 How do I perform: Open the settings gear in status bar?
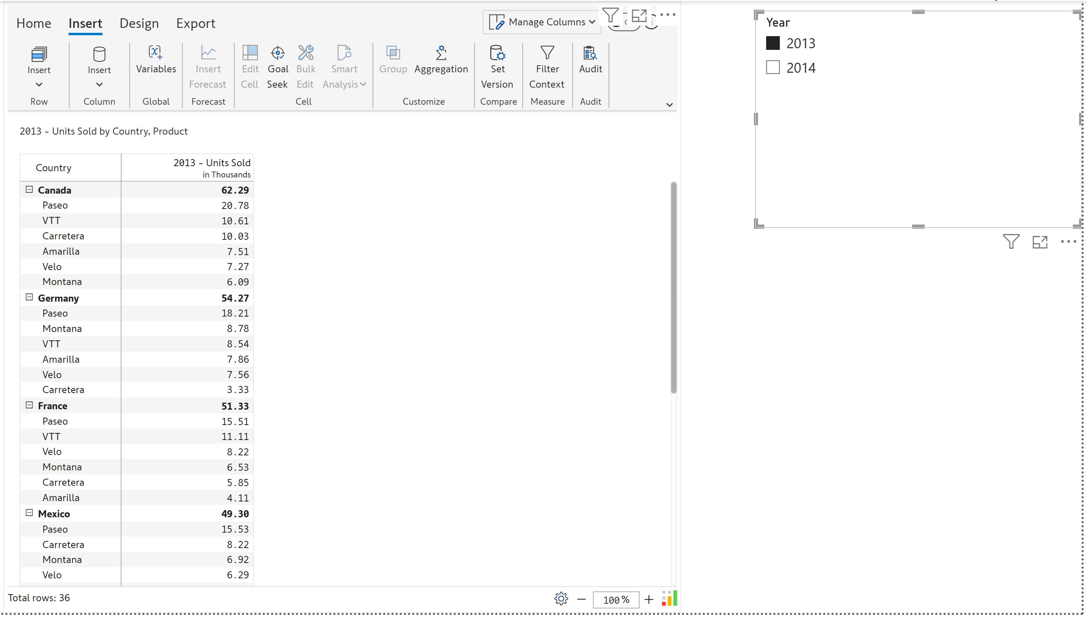click(561, 599)
